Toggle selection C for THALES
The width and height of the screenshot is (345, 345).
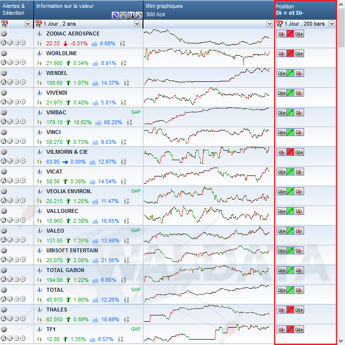pyautogui.click(x=16, y=318)
